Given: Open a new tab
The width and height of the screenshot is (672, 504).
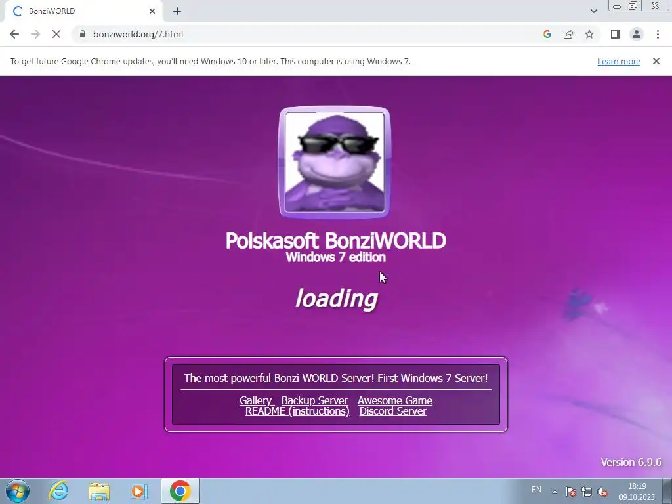Looking at the screenshot, I should (177, 11).
